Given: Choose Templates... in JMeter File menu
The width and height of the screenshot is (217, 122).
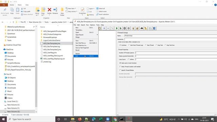Looking at the screenshot, I should point(86,30).
